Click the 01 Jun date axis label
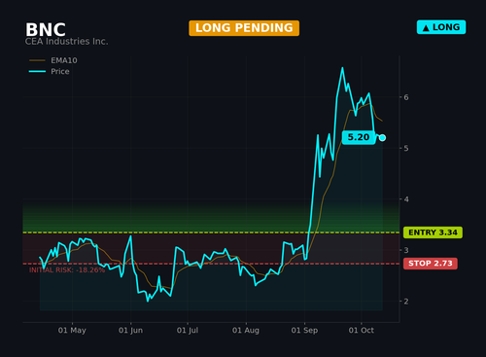486x357 pixels. (x=130, y=331)
